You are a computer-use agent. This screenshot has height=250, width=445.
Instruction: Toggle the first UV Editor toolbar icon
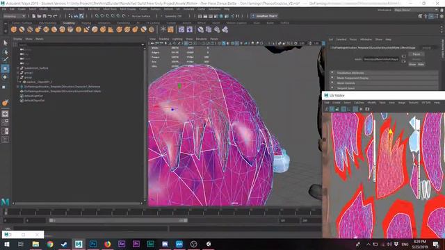coord(326,109)
